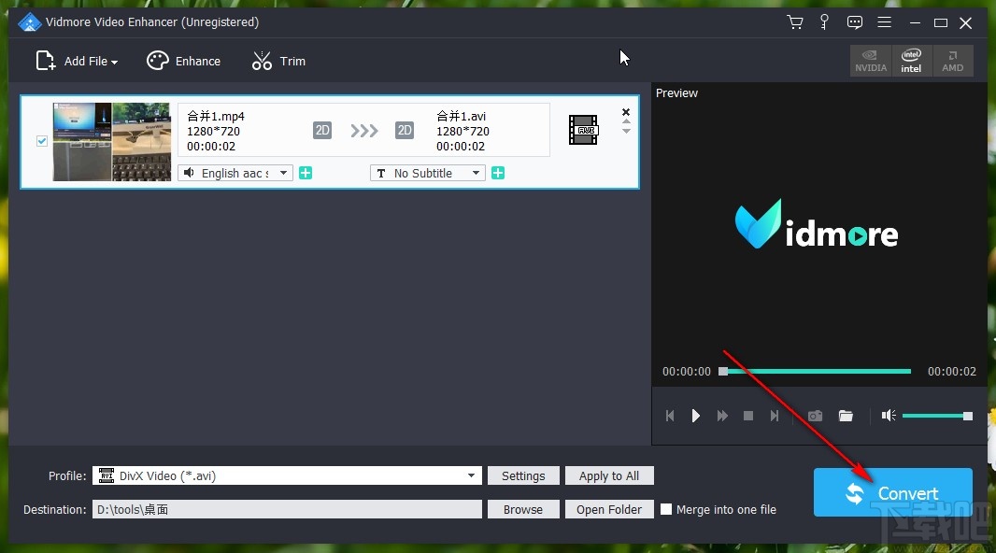996x553 pixels.
Task: Click the Destination path field
Action: (287, 509)
